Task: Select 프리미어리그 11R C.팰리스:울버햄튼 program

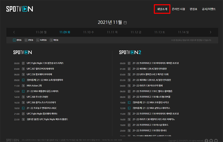Action: click(x=152, y=91)
